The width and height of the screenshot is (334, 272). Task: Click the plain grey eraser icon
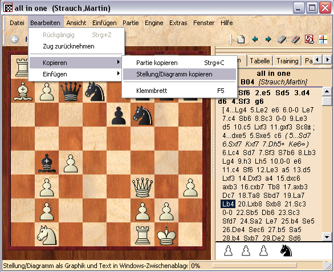[x=282, y=39]
